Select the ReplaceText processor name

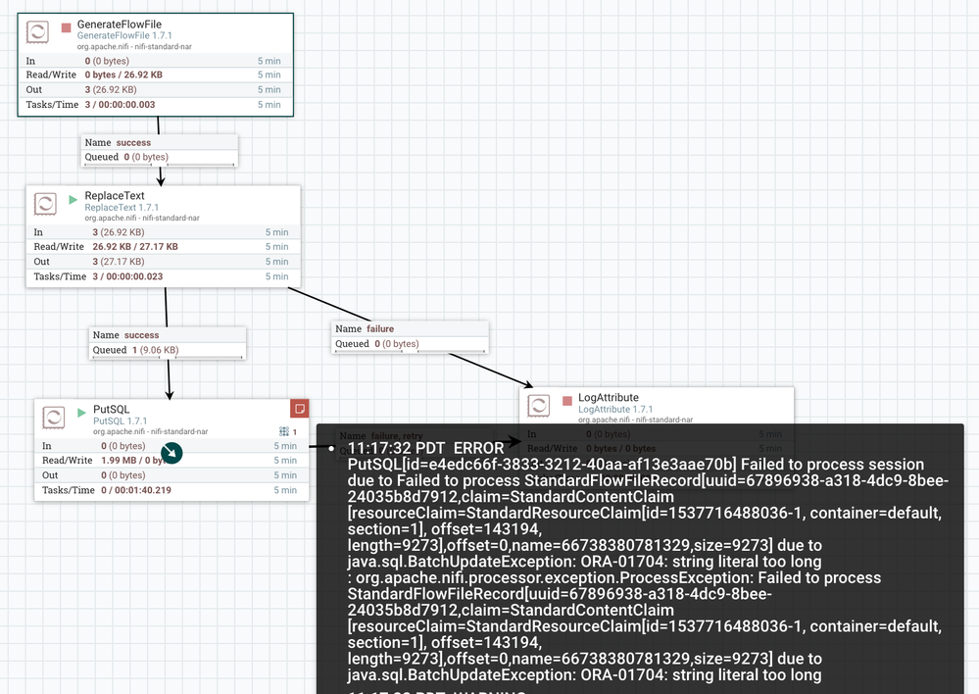(115, 195)
